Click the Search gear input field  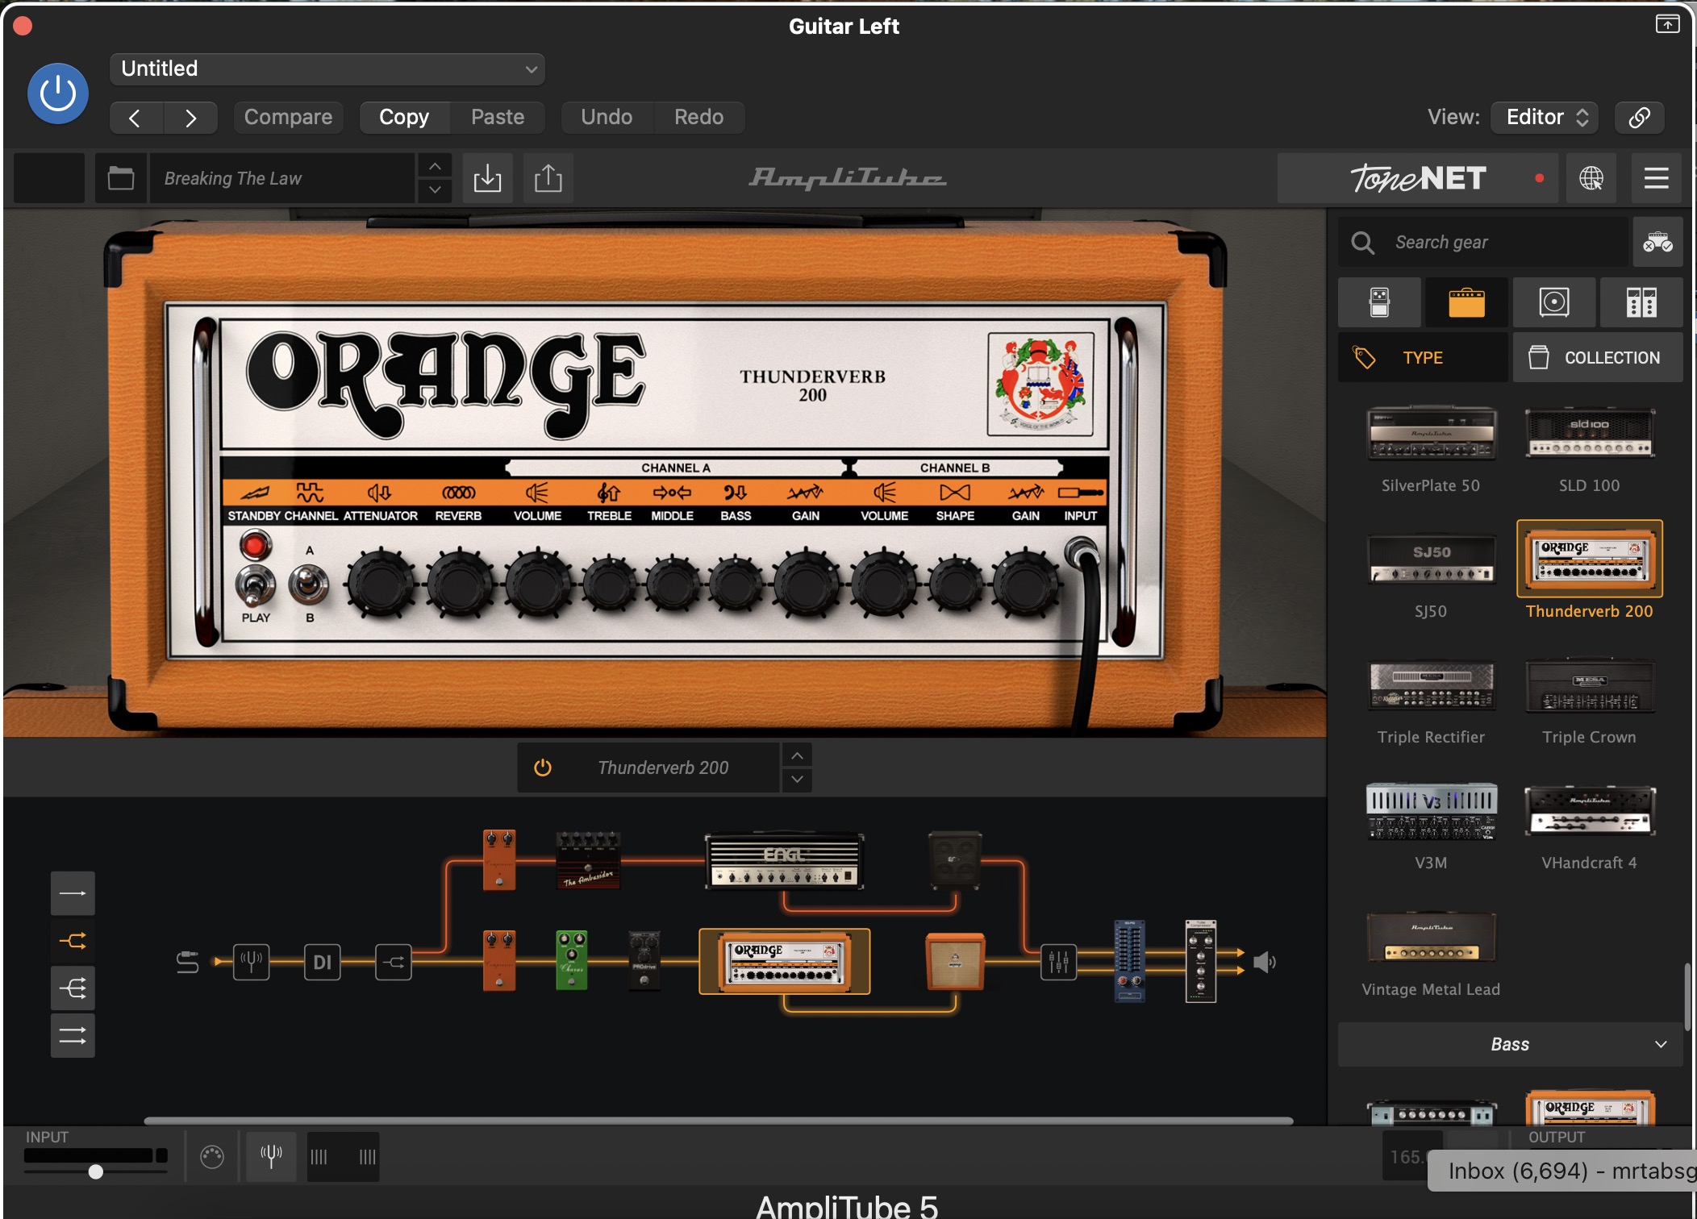(1484, 242)
